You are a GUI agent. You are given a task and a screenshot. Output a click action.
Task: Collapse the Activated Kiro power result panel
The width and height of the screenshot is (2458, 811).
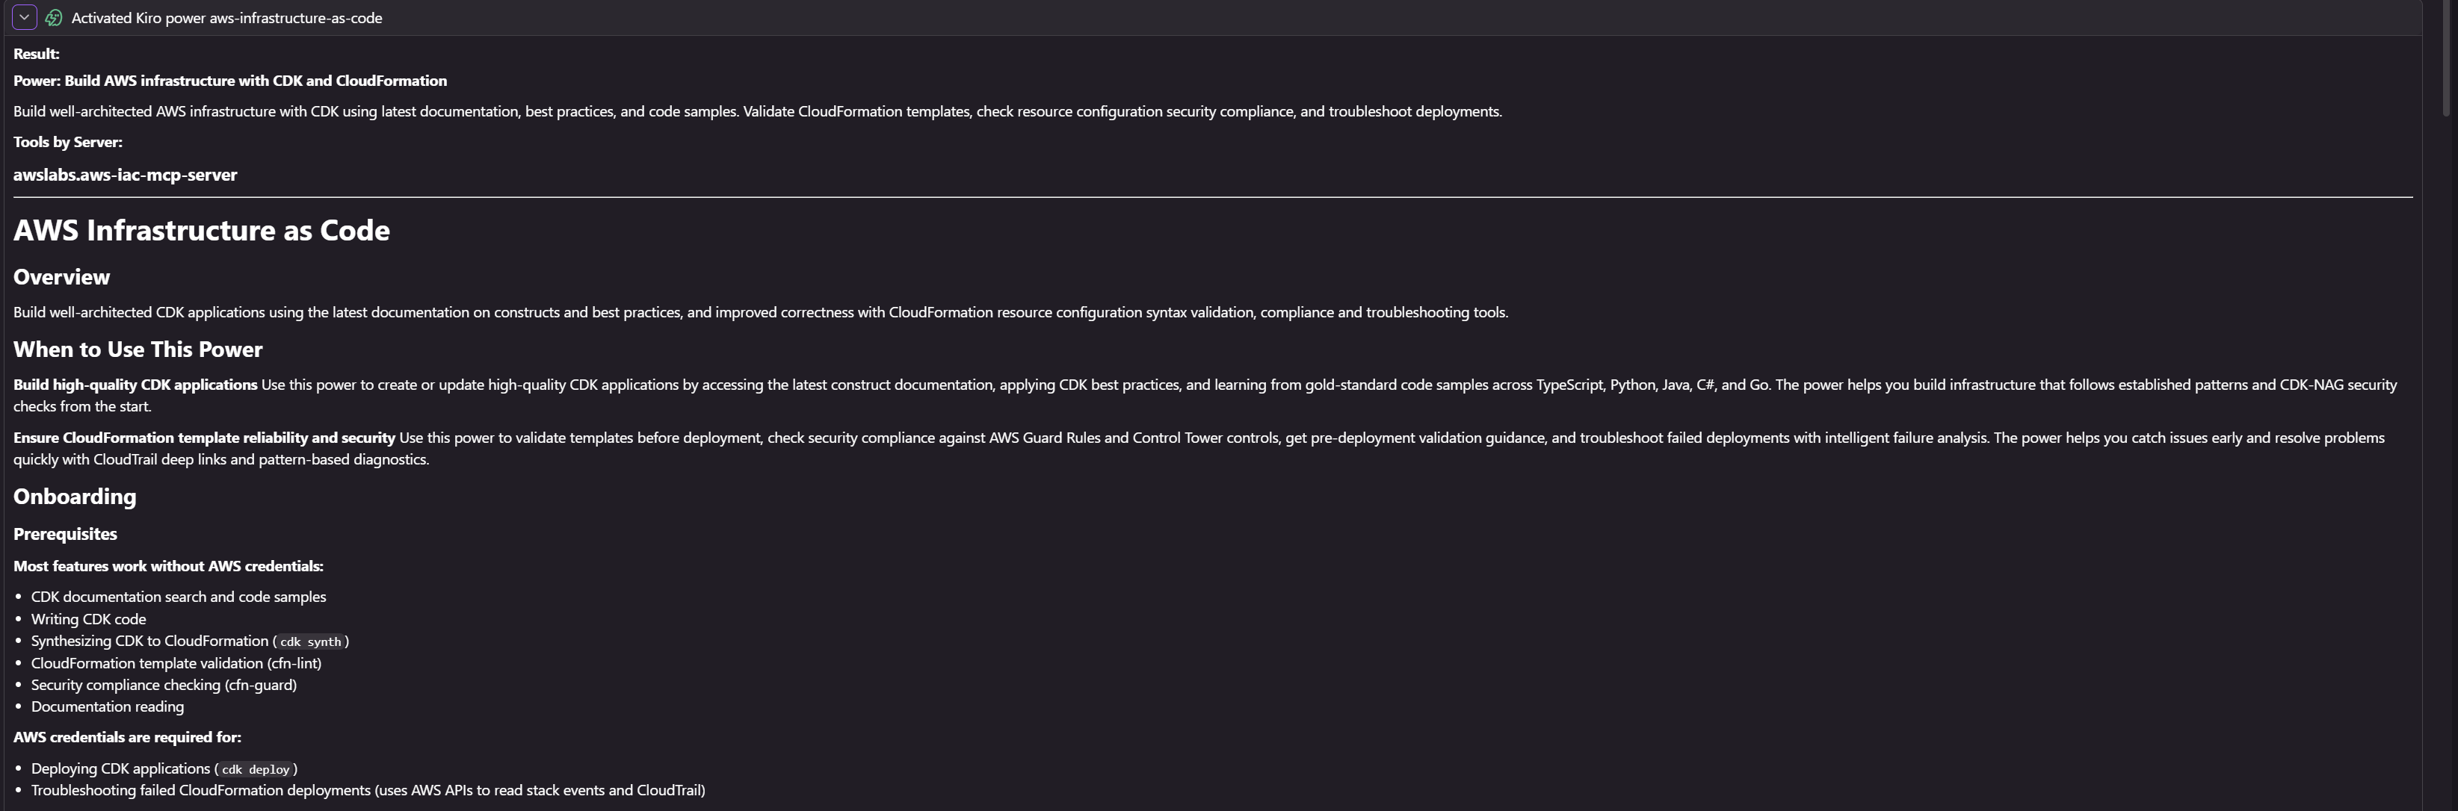(24, 17)
